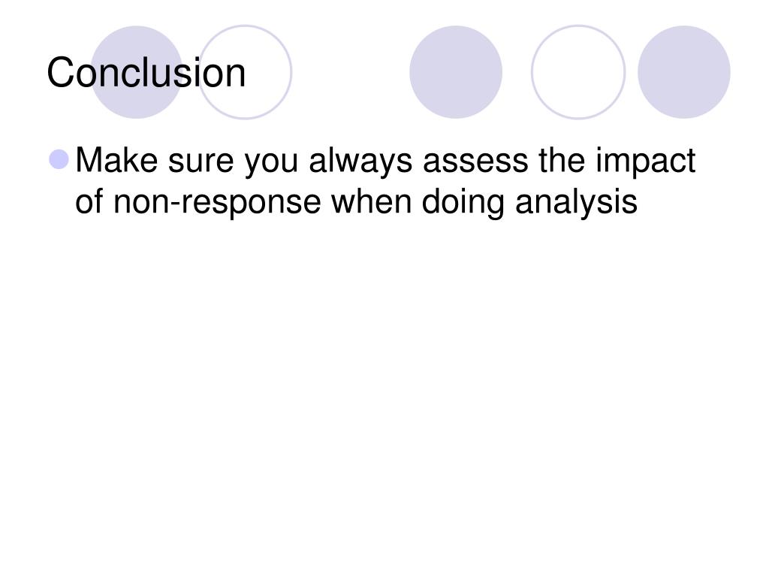Select the word when in second line
The image size is (769, 577).
tap(371, 201)
